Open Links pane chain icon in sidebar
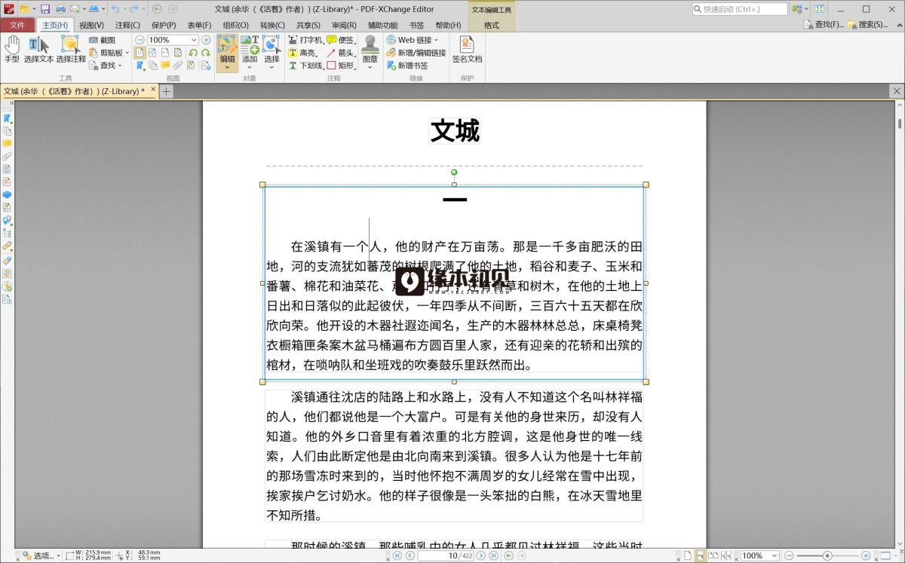 point(7,246)
